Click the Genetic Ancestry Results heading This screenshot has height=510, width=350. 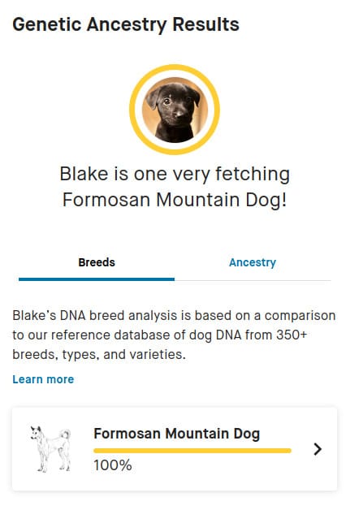click(126, 24)
